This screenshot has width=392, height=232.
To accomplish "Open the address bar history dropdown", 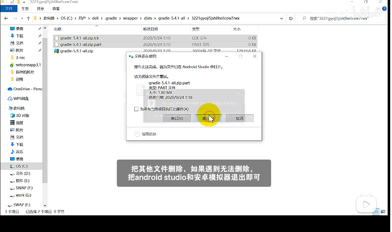I will point(281,18).
